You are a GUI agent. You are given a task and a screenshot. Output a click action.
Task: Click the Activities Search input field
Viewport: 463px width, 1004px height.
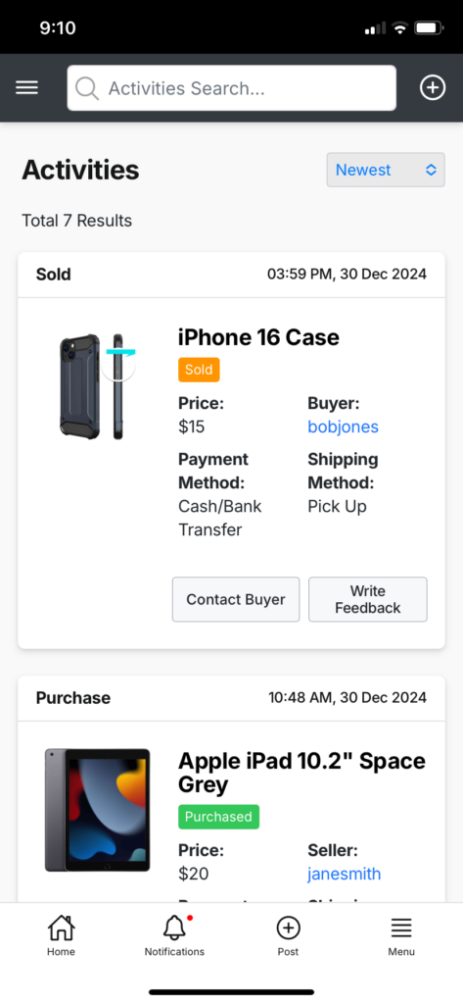tap(231, 87)
